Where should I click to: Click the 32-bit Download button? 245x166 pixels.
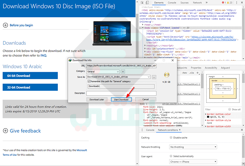30,87
